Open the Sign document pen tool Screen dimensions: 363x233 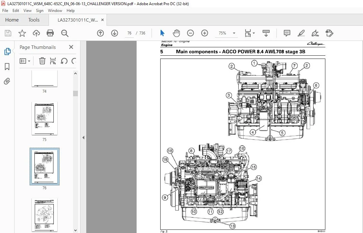pyautogui.click(x=315, y=33)
